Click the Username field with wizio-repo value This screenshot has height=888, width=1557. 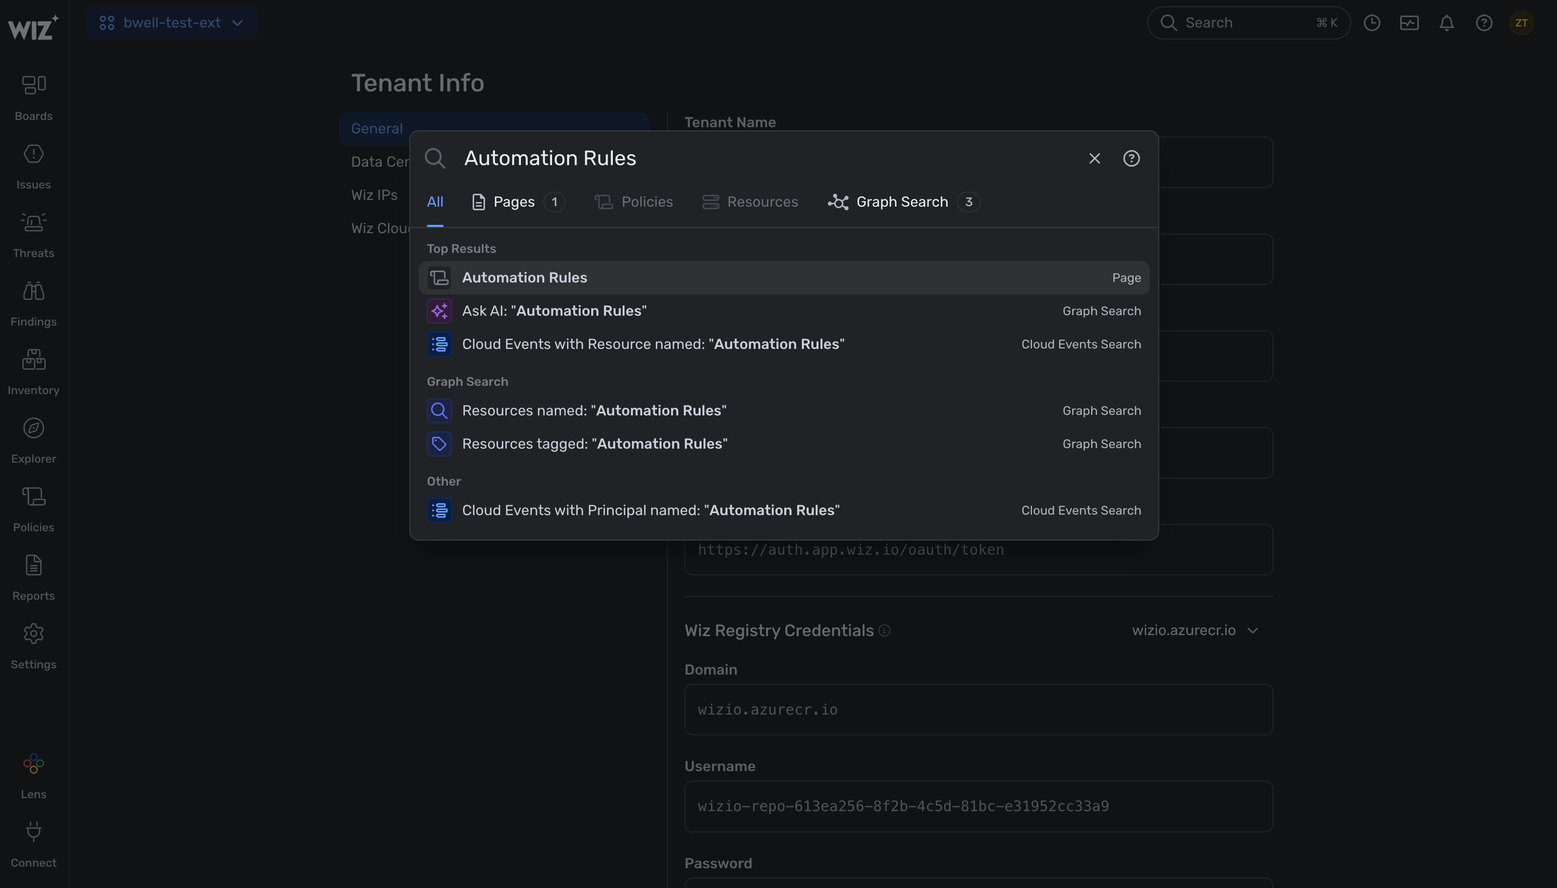[x=978, y=807]
